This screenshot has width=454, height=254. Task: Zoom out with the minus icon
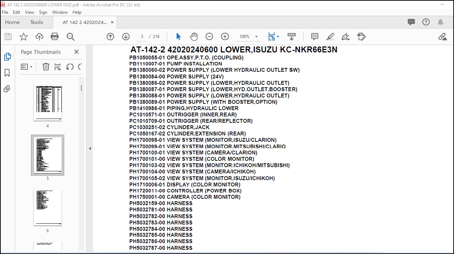(x=209, y=37)
